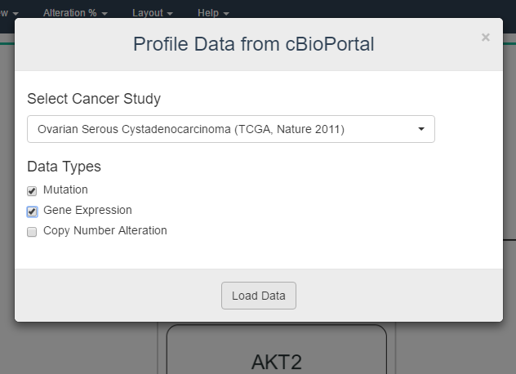The image size is (516, 374).
Task: Select the AKT2 gene node
Action: (x=276, y=360)
